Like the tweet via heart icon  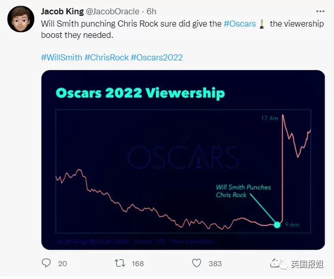click(x=196, y=263)
